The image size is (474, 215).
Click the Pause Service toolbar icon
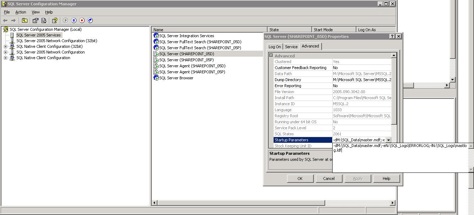[74, 21]
